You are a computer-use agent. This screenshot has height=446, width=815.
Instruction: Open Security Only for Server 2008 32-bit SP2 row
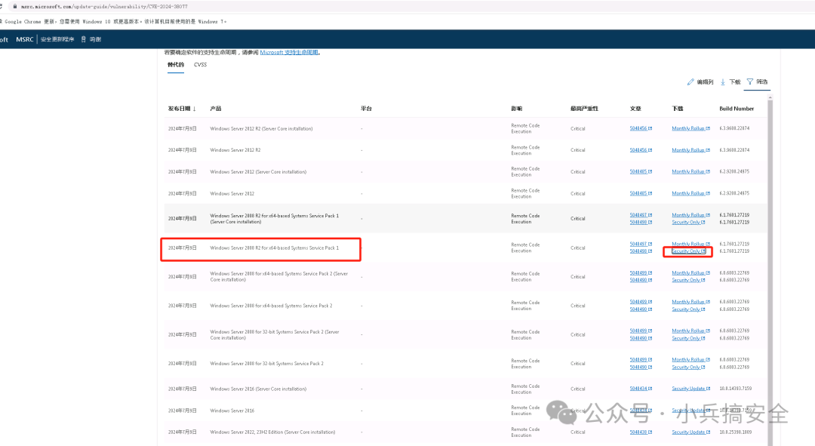coord(688,368)
